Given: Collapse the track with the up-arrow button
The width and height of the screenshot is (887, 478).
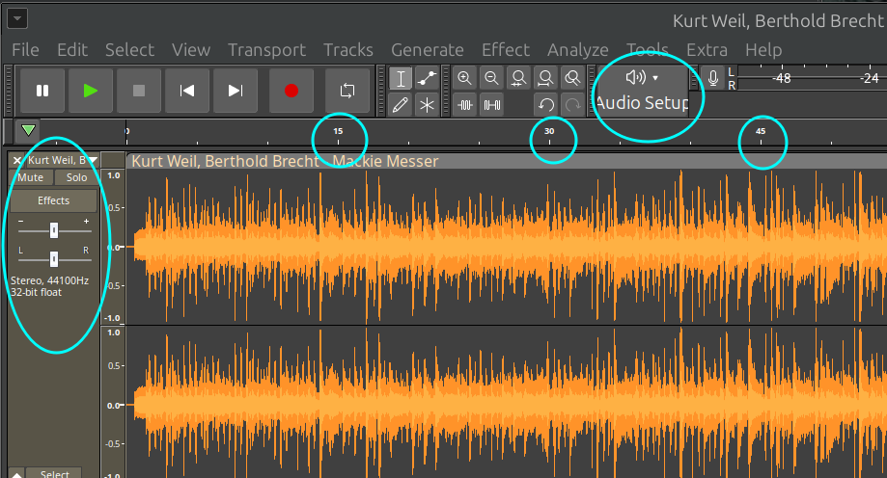Looking at the screenshot, I should point(17,473).
